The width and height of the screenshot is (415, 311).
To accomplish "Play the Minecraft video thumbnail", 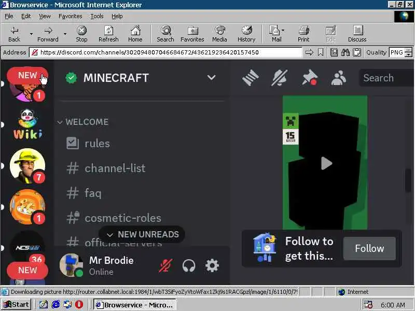I will [x=326, y=163].
